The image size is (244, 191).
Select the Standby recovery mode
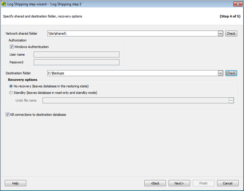11,93
